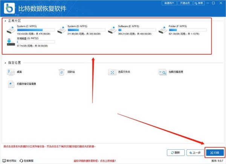Click the 扫描存储设备镜像 label text

click(26, 84)
